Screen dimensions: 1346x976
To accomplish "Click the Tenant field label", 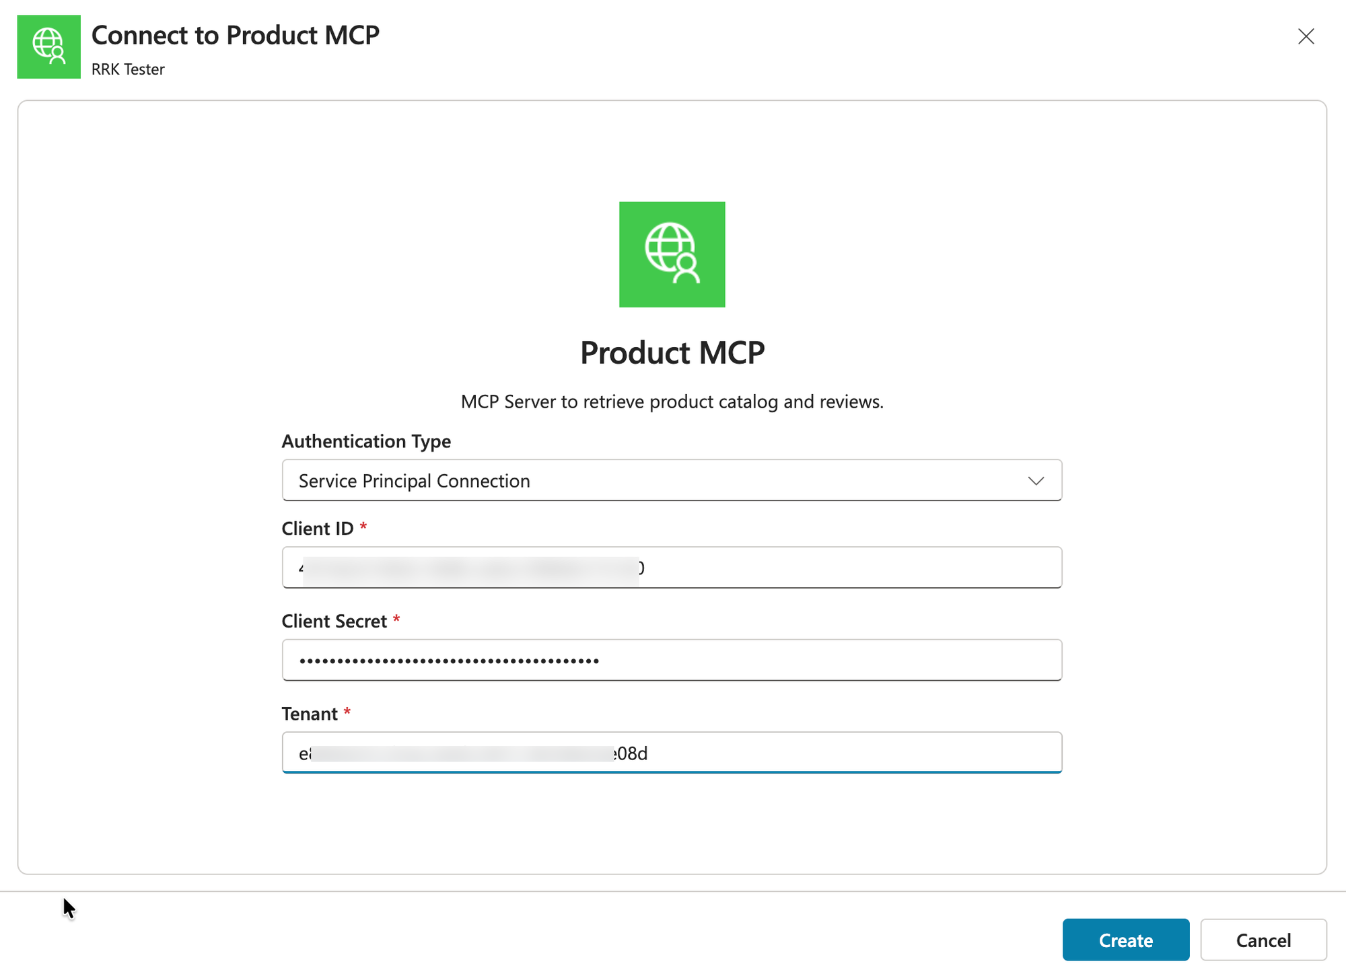I will click(x=309, y=714).
